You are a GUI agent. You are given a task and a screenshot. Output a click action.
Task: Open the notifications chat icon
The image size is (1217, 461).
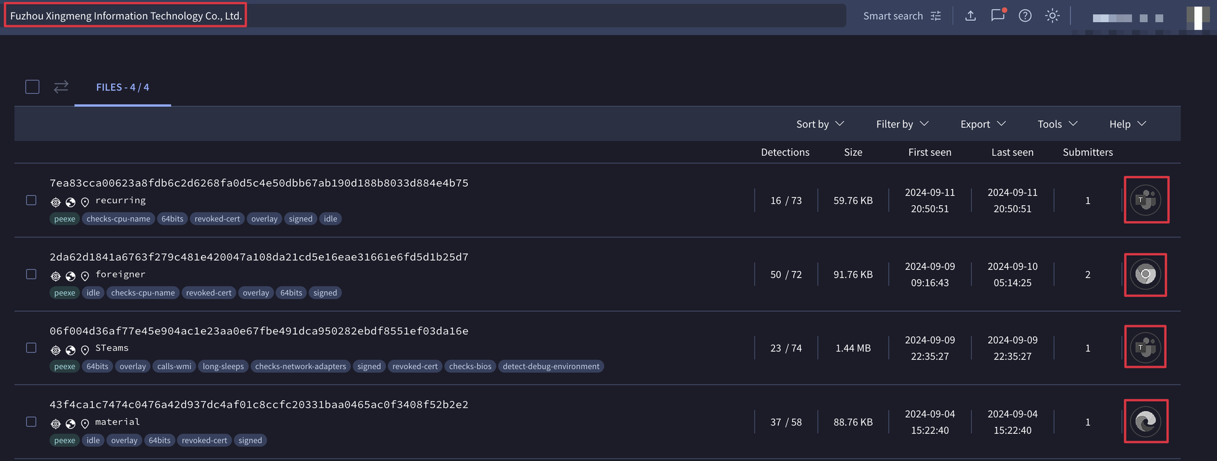point(998,16)
